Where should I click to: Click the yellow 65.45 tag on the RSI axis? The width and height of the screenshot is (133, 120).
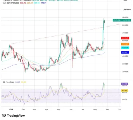click(x=125, y=90)
